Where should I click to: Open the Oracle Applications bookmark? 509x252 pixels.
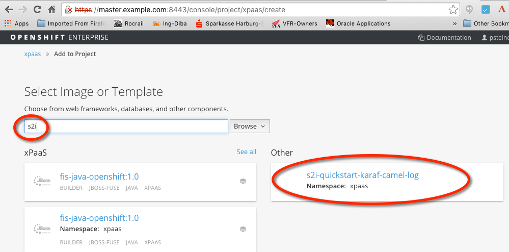click(358, 23)
